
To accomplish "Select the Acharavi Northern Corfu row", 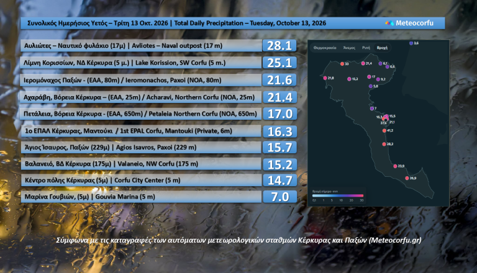I will (141, 97).
